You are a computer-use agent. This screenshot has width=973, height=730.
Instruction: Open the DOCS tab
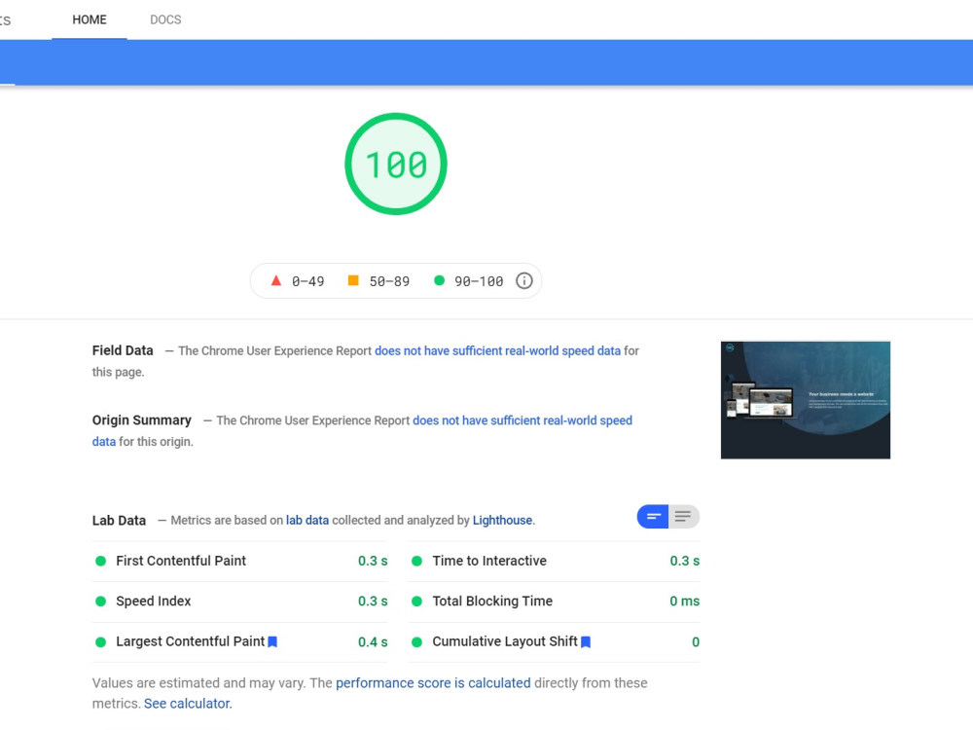[165, 19]
